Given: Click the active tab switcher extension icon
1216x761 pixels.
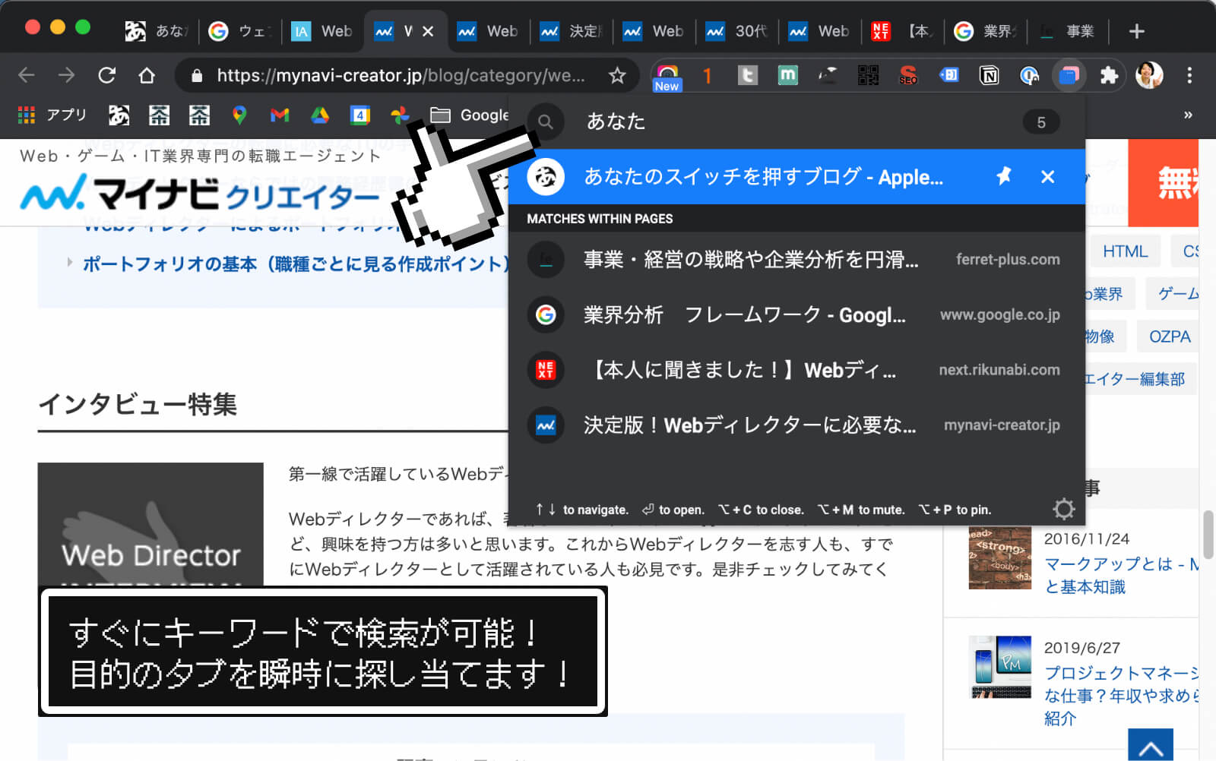Looking at the screenshot, I should click(1069, 75).
